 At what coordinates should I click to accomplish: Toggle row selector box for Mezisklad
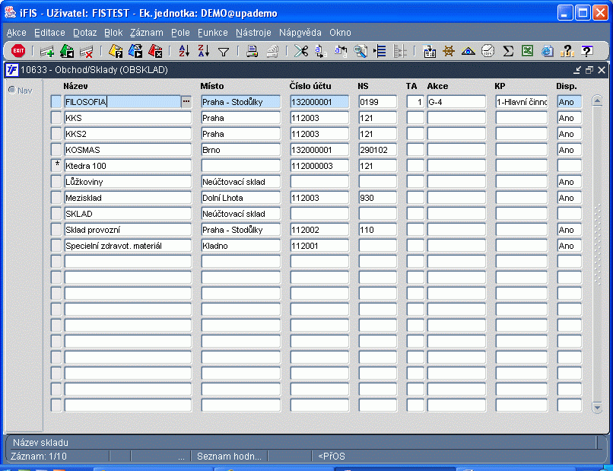pos(56,198)
